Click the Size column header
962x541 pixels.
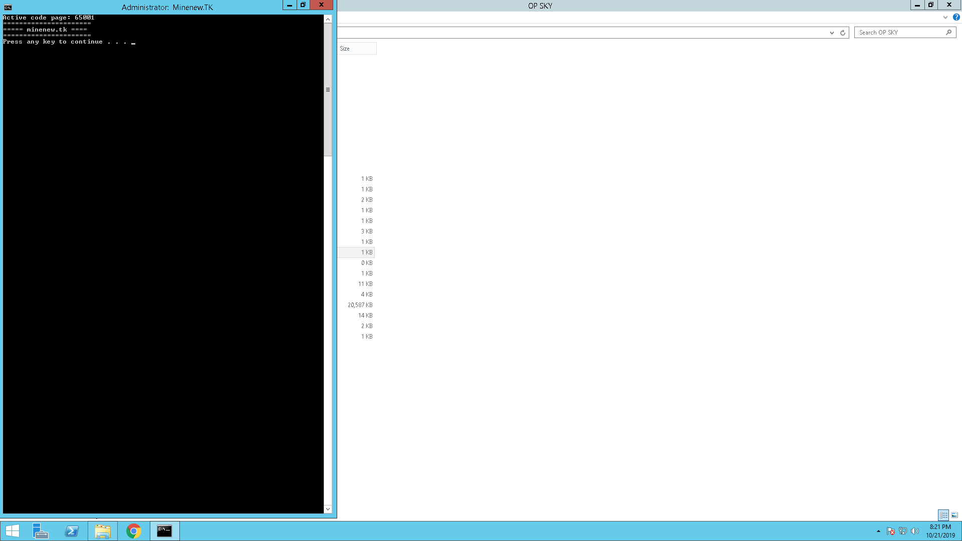click(x=356, y=49)
